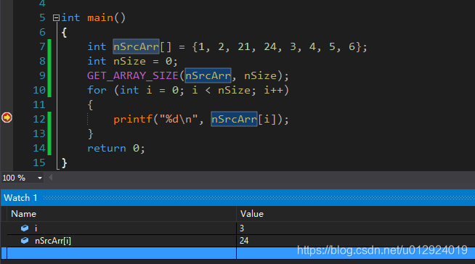The width and height of the screenshot is (475, 264).
Task: Open the 100 % zoom dropdown
Action: tap(40, 178)
